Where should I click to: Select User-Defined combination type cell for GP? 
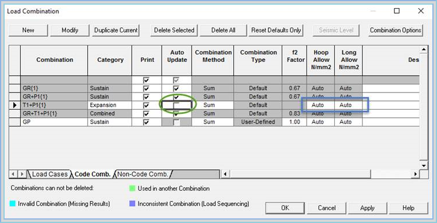tap(258, 122)
